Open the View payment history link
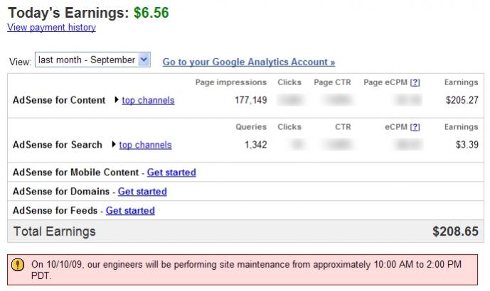This screenshot has width=490, height=291. tap(51, 28)
